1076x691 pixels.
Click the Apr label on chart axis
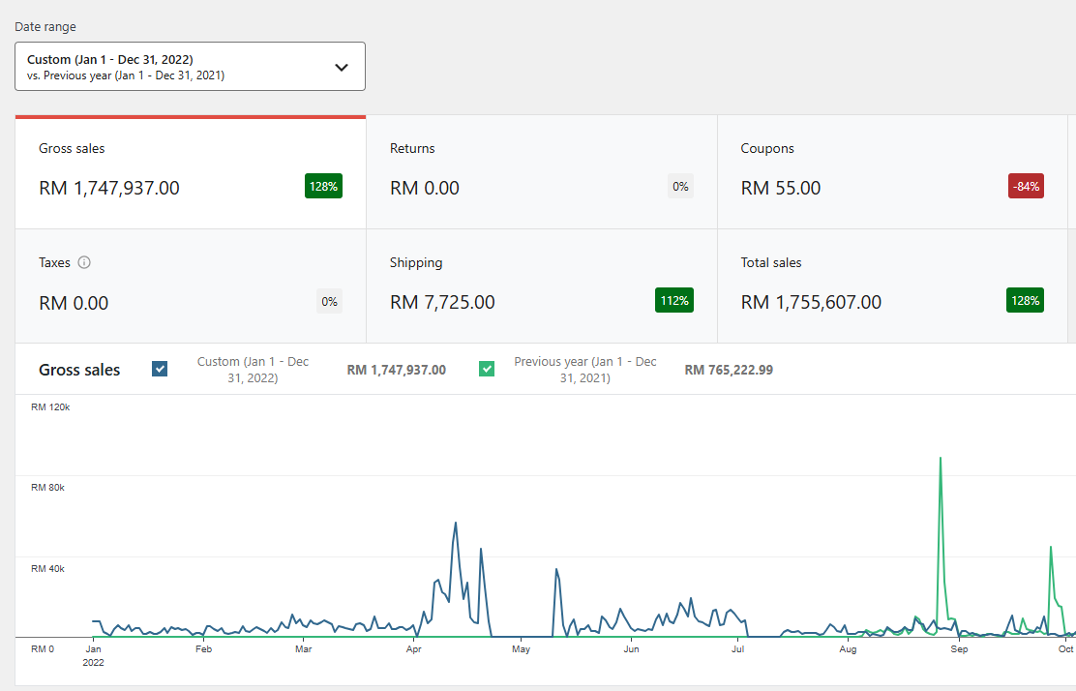point(414,649)
